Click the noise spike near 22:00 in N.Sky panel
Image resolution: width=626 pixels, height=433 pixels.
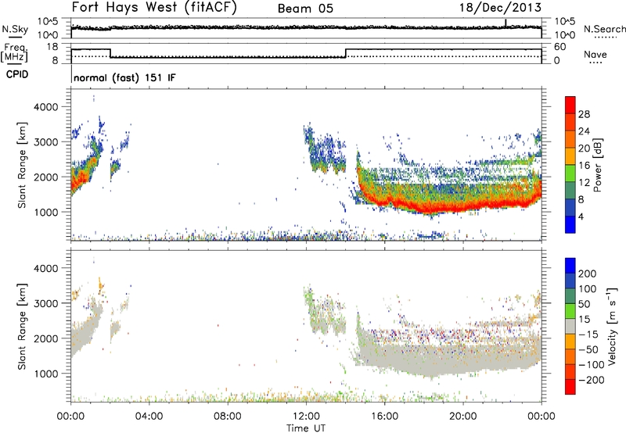(505, 23)
